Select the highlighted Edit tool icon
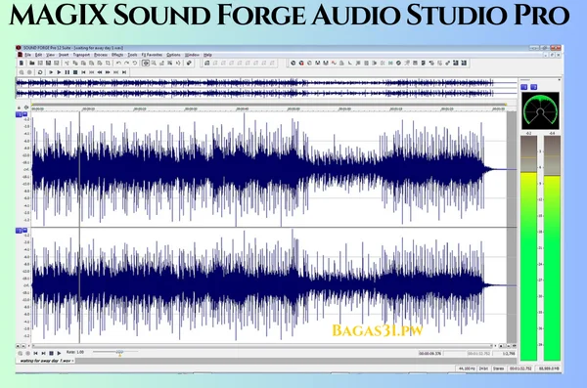The width and height of the screenshot is (587, 388). pyautogui.click(x=146, y=64)
